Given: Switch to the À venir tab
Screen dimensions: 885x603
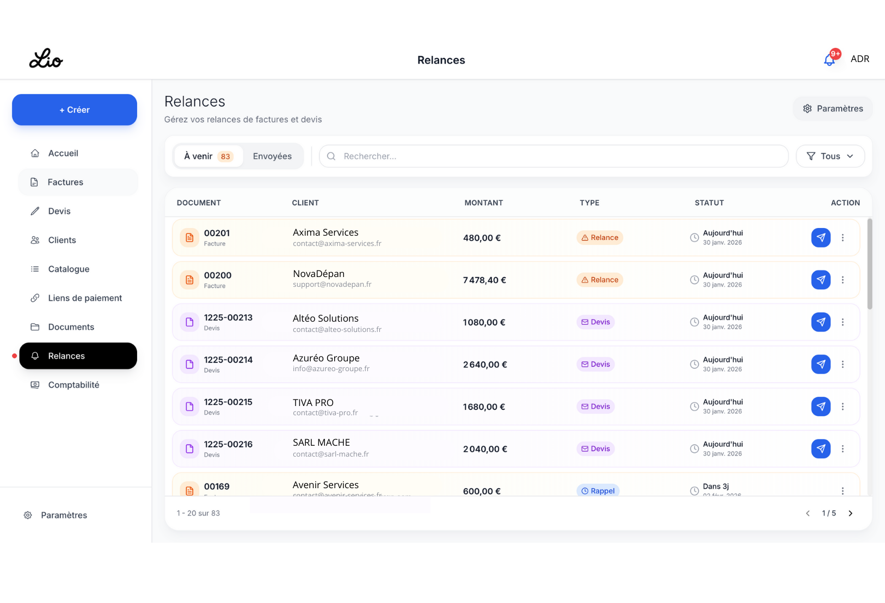Looking at the screenshot, I should pyautogui.click(x=208, y=156).
